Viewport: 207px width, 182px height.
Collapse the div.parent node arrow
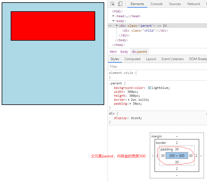pos(117,26)
